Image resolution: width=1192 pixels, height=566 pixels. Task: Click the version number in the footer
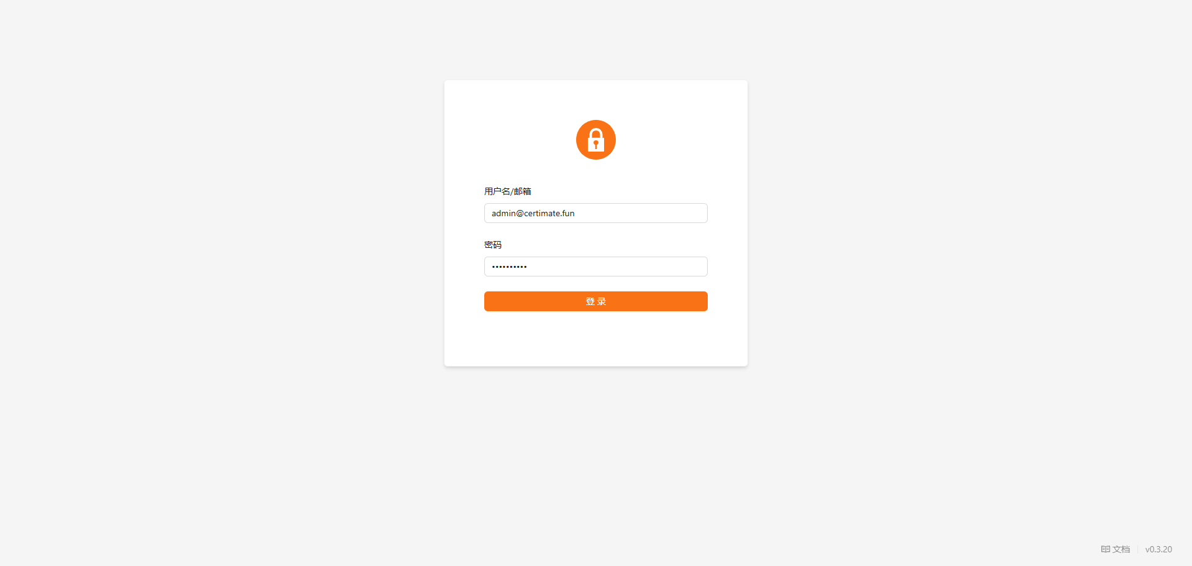1158,549
